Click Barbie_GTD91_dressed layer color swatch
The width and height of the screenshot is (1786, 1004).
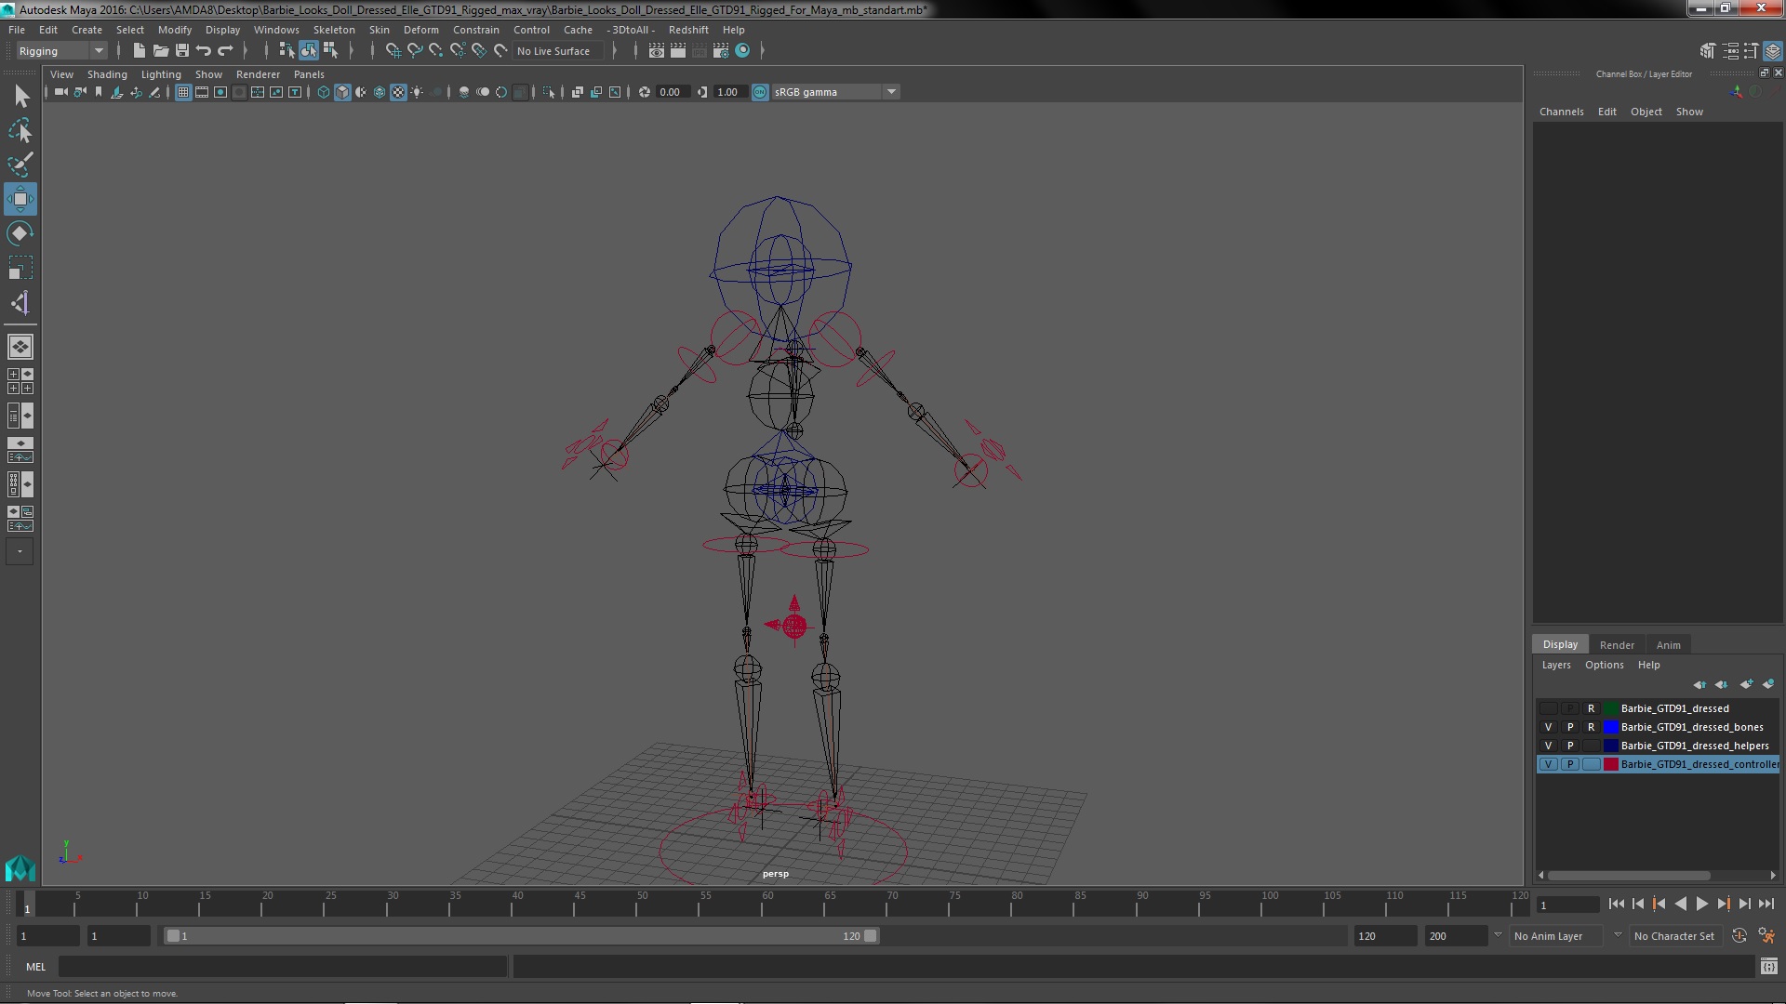1610,708
